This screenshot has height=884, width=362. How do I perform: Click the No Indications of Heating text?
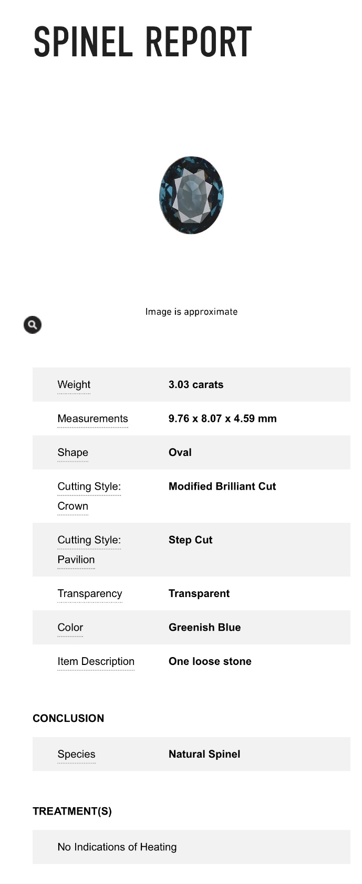tap(117, 847)
